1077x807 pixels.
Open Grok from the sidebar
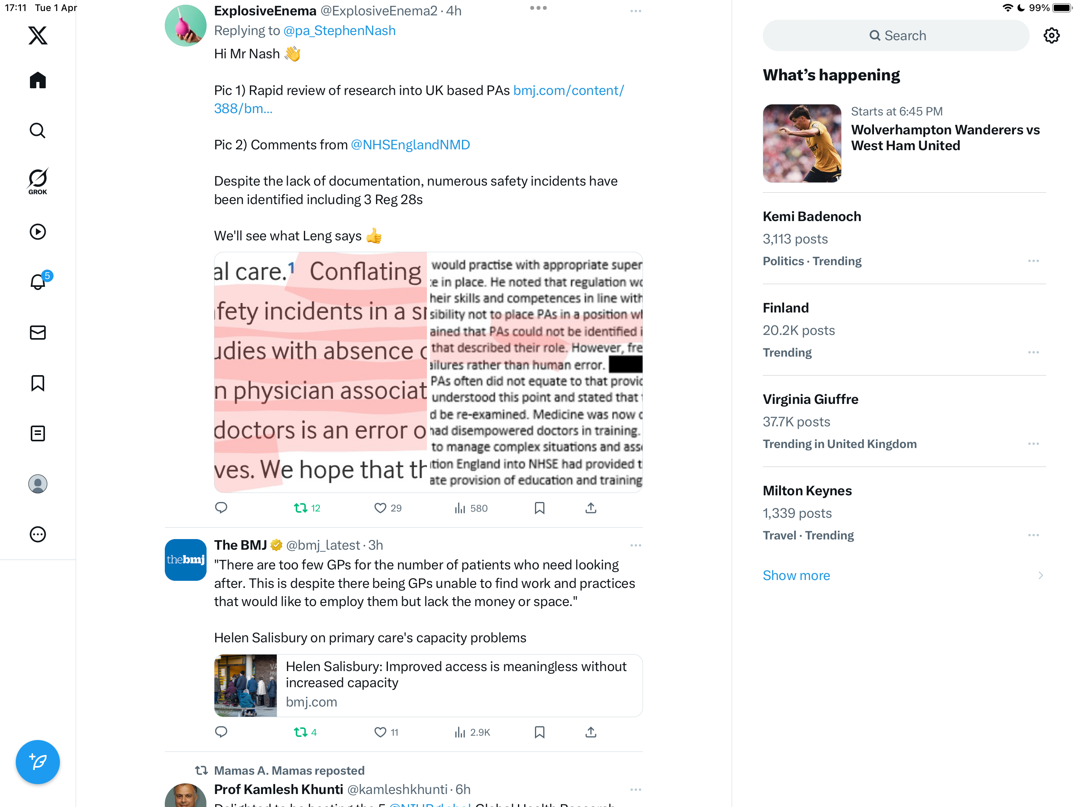pos(37,181)
